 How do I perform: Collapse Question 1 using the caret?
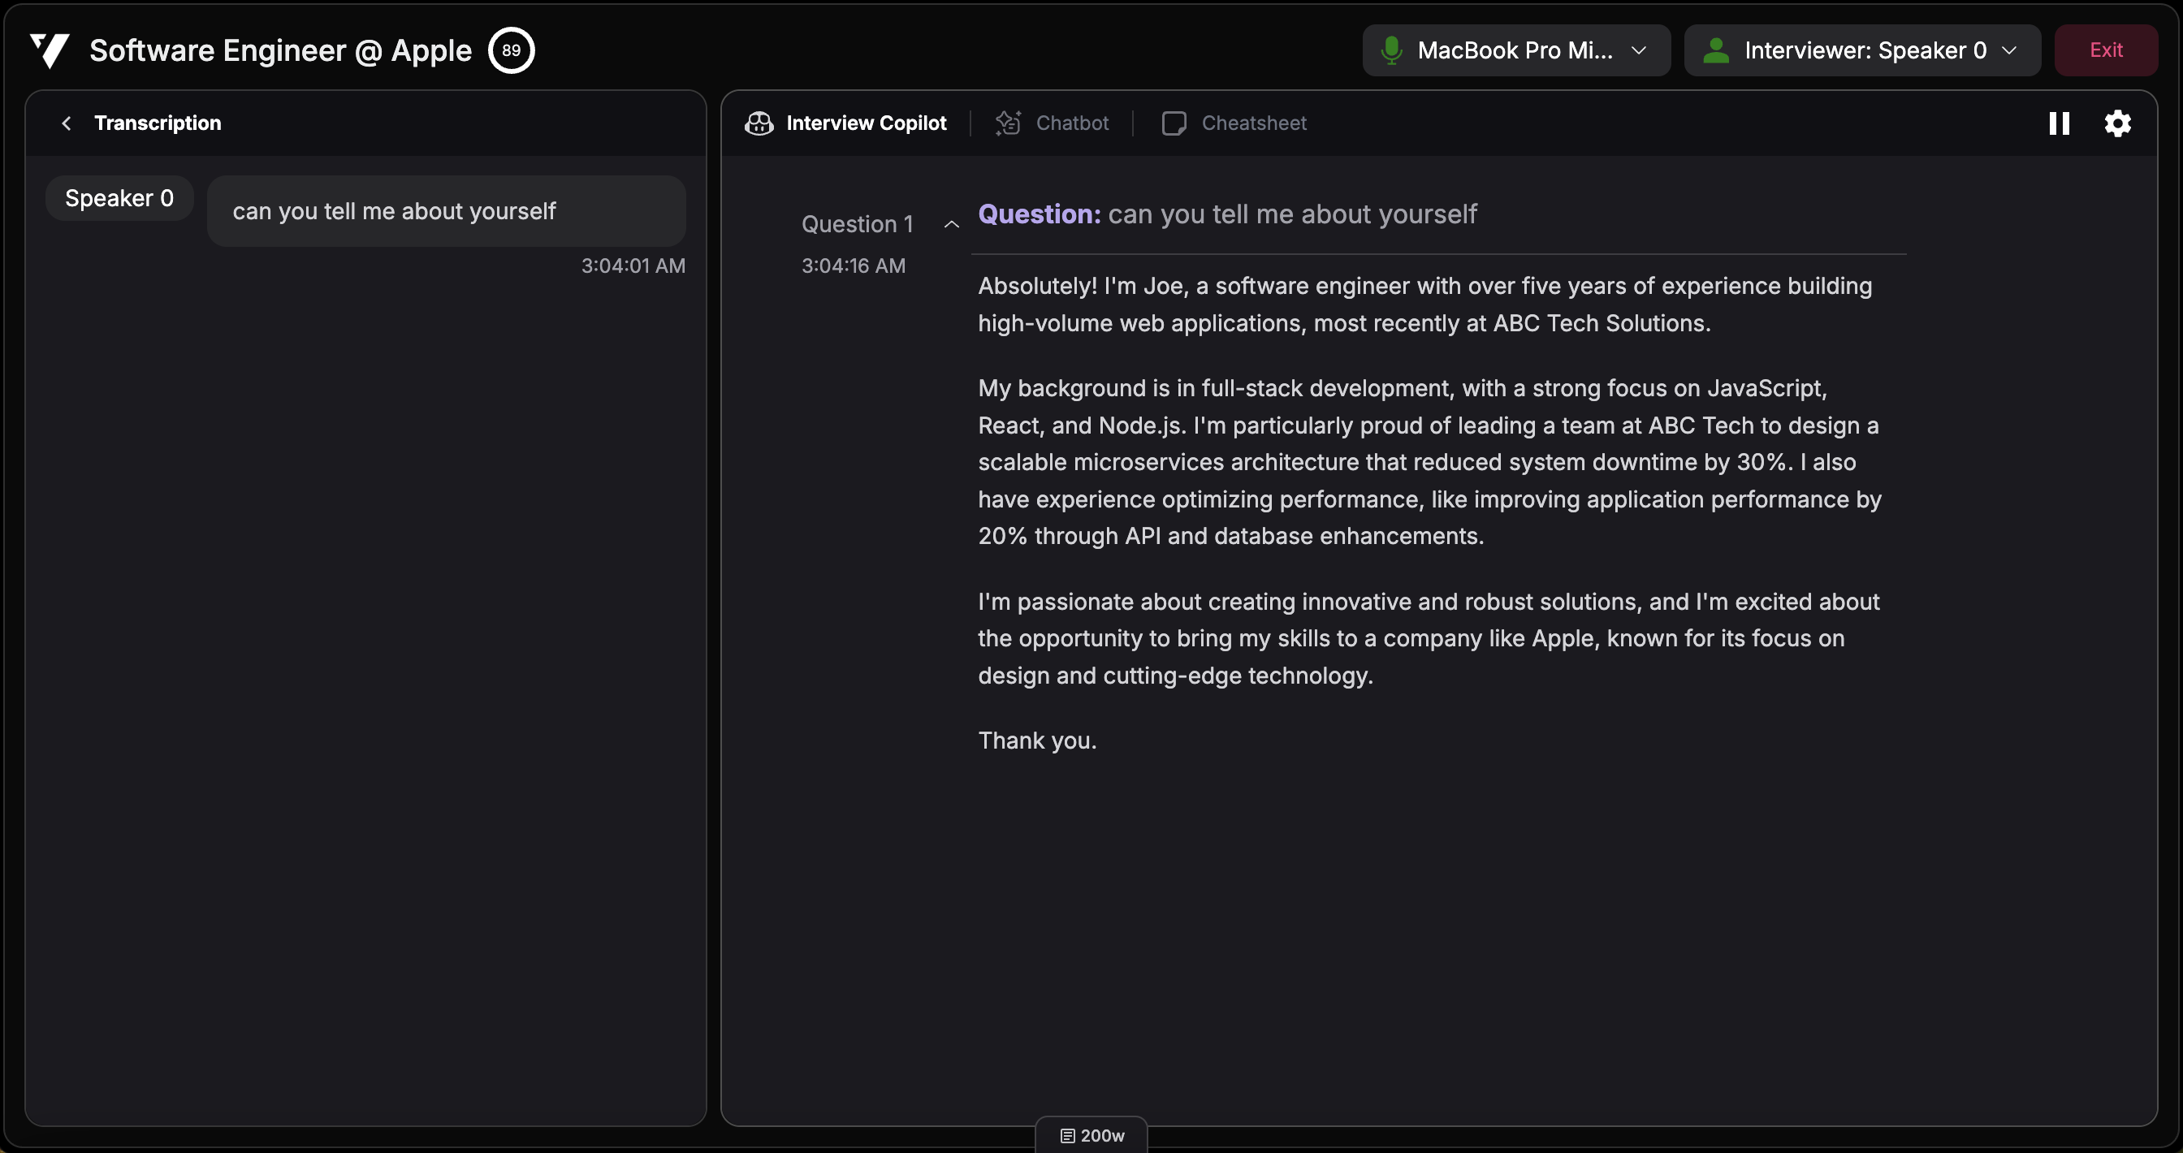pyautogui.click(x=951, y=224)
